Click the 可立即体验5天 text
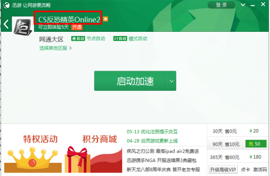270x176 pixels. (53, 27)
